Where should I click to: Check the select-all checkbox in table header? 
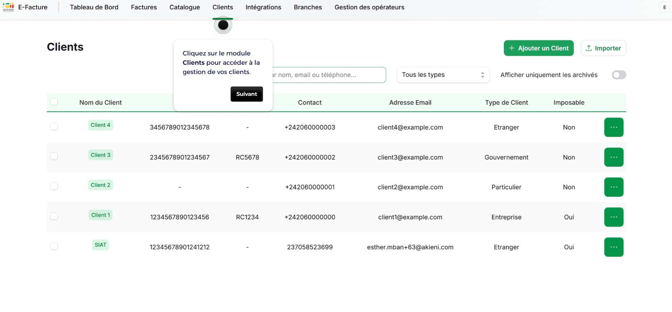(54, 102)
